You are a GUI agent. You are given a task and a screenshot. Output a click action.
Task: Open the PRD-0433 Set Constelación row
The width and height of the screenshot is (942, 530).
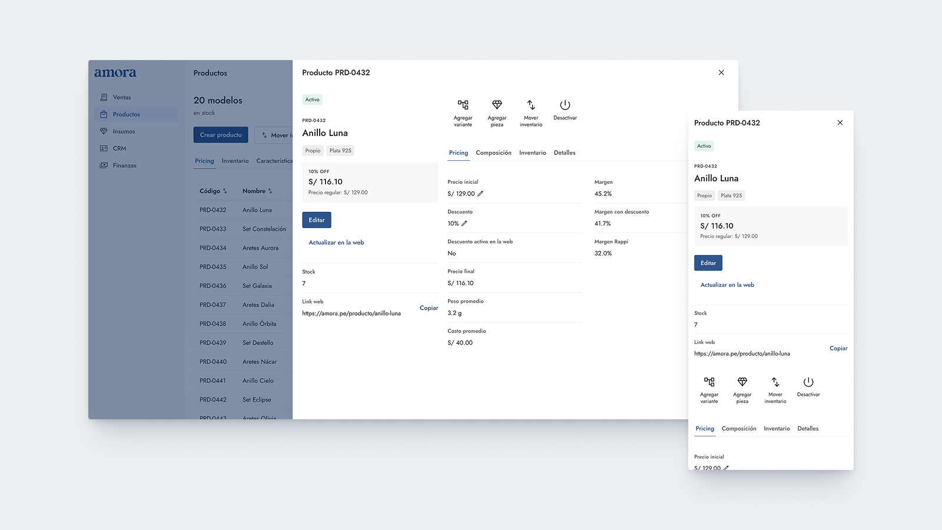(243, 229)
